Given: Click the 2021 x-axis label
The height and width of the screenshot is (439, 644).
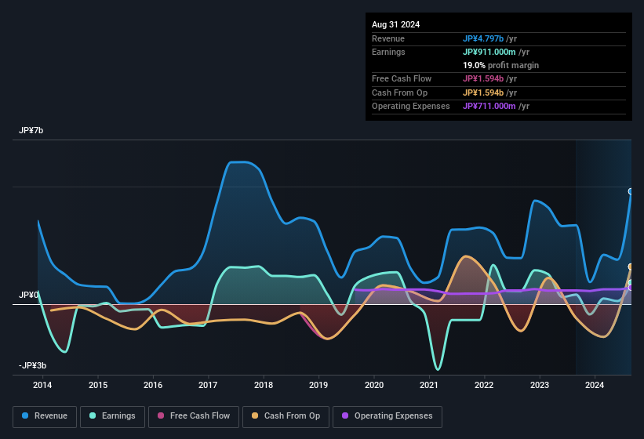Looking at the screenshot, I should [x=429, y=385].
